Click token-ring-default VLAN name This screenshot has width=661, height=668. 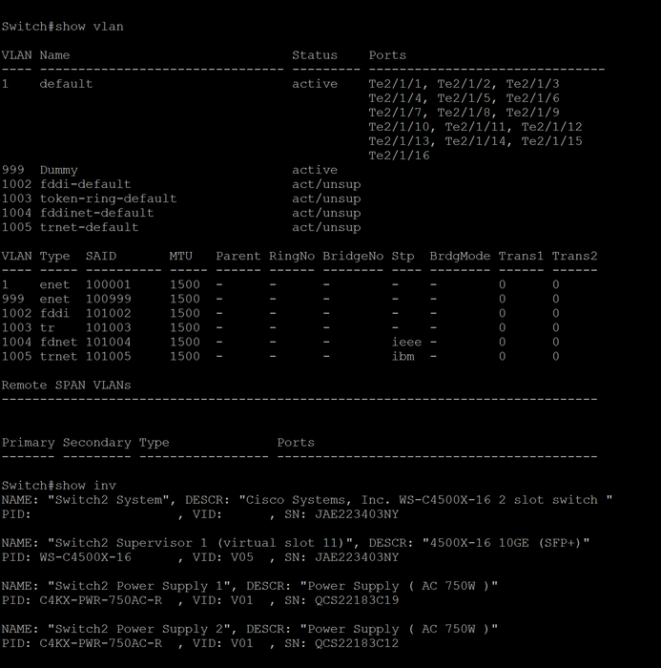pos(108,198)
